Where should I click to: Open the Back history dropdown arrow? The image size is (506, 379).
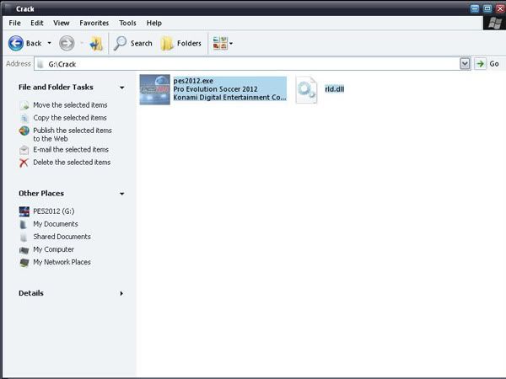[50, 43]
